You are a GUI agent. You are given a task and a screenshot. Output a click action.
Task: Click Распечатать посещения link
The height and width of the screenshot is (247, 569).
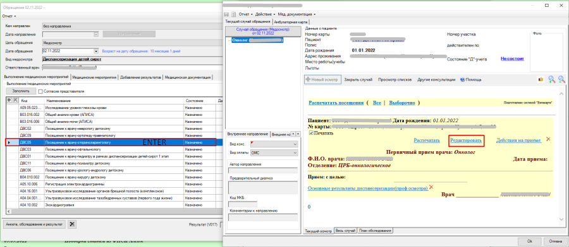coord(336,103)
